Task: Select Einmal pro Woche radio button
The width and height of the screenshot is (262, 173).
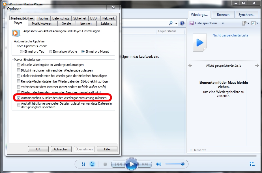Action: coord(50,52)
